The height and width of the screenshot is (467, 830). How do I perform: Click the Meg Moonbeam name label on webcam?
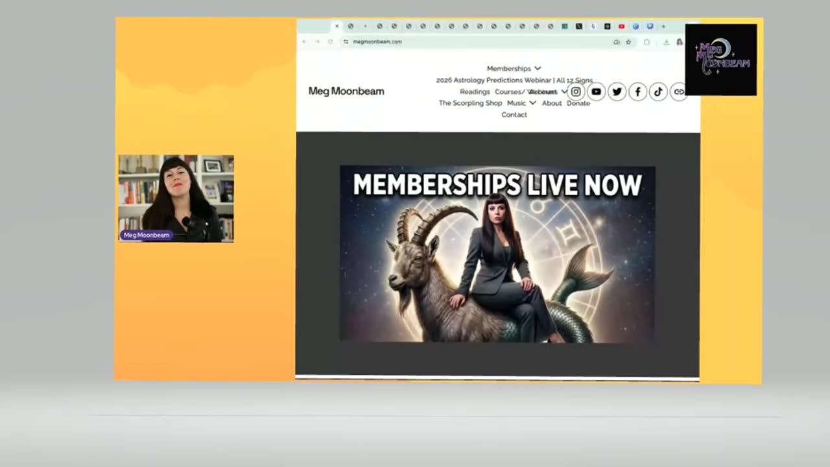tap(147, 235)
